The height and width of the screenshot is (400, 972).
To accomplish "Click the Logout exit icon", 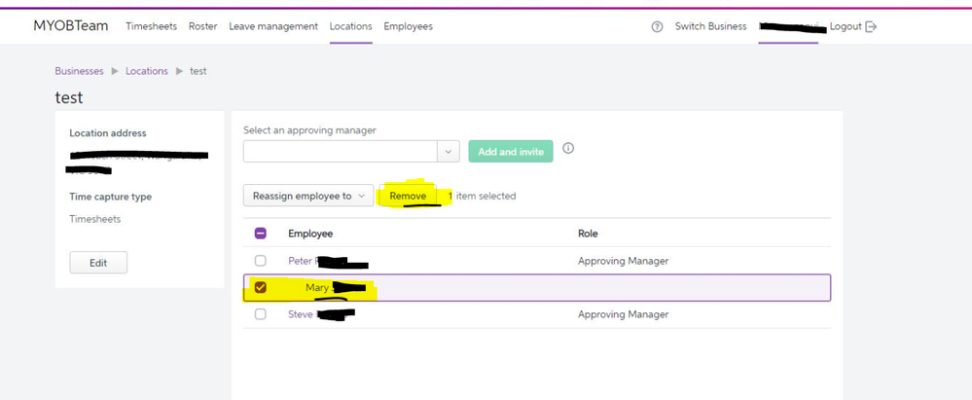I will (x=871, y=26).
